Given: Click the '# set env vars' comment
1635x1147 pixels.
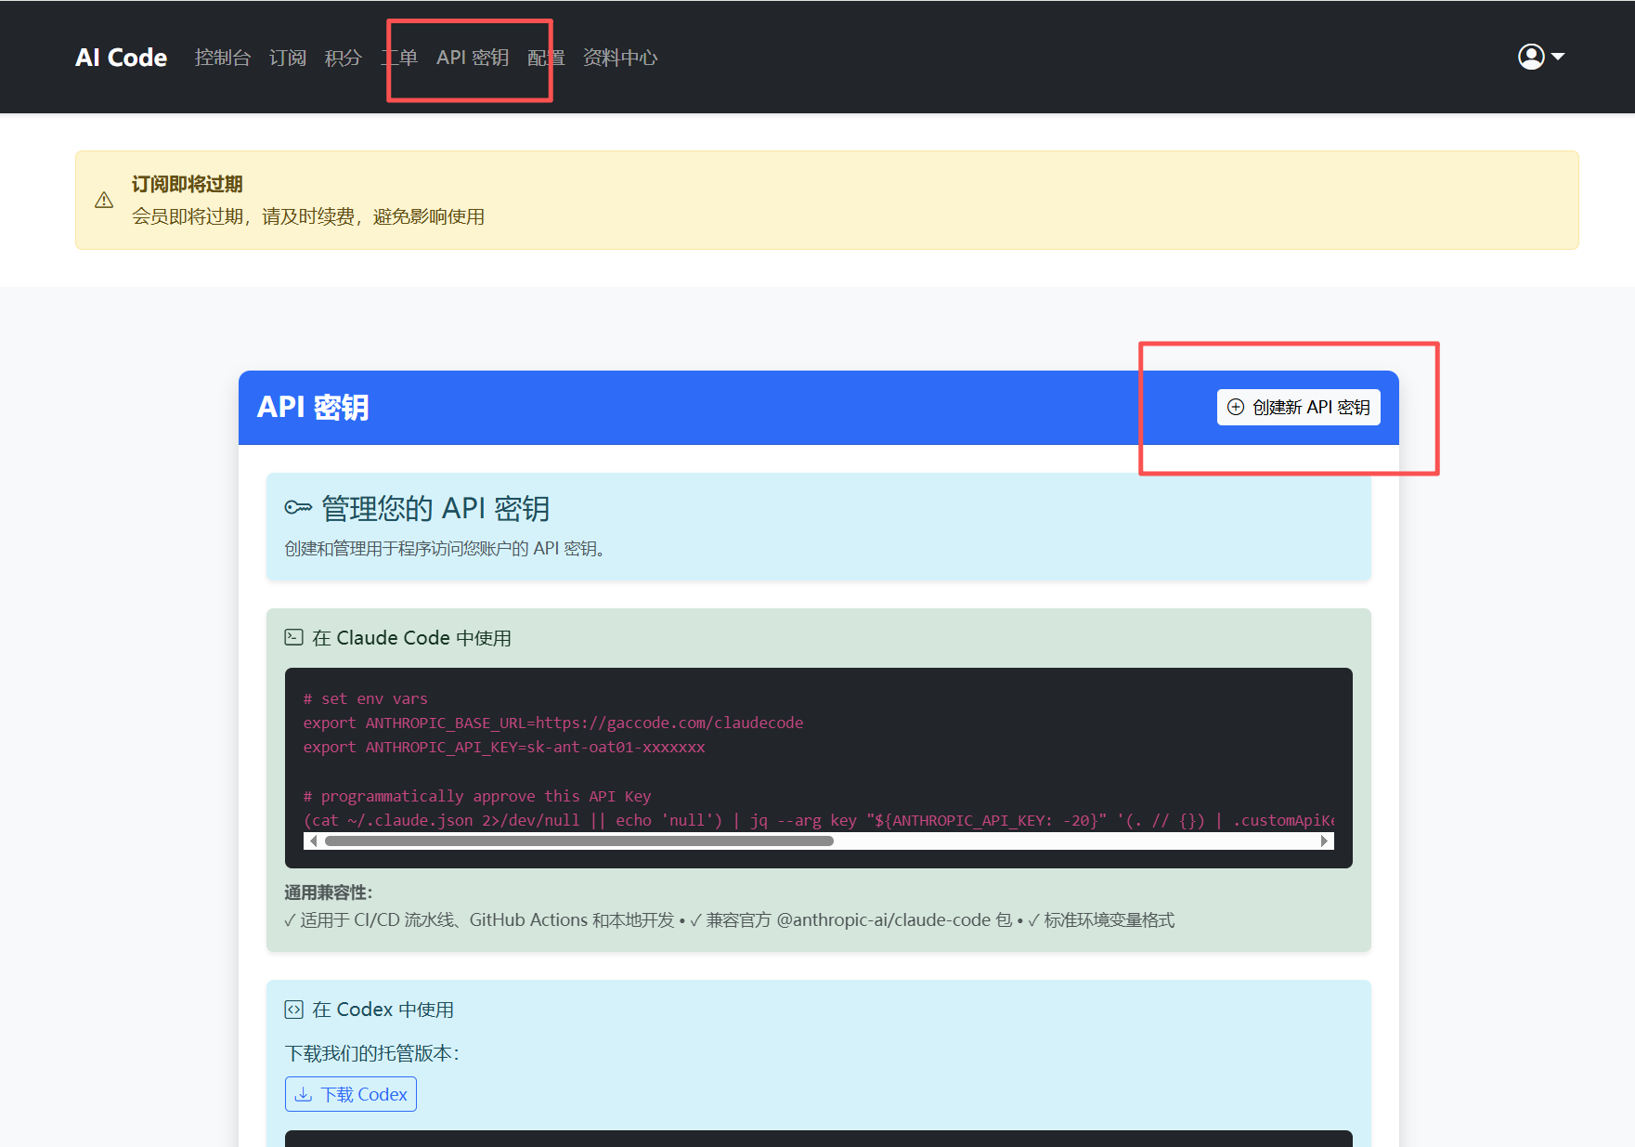Looking at the screenshot, I should click(365, 698).
